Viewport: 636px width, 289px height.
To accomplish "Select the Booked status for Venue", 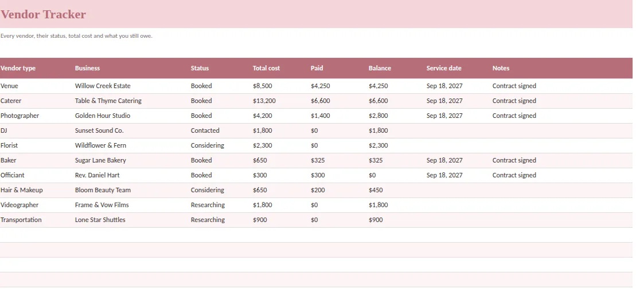I will pos(201,86).
